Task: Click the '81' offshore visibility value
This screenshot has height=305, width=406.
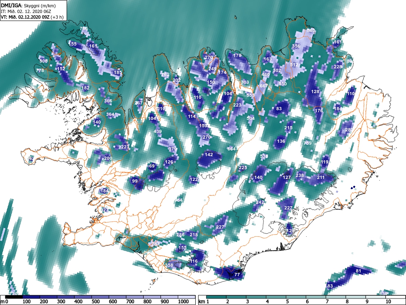Action: [x=358, y=271]
